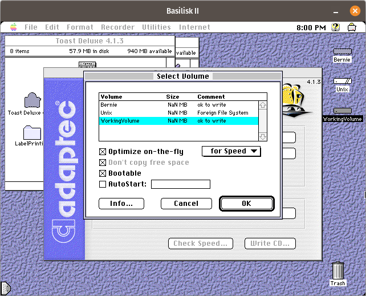Click Cancel in Select Volume dialog
This screenshot has height=296, width=366.
click(186, 204)
